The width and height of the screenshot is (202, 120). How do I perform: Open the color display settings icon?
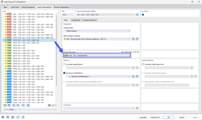[13, 117]
